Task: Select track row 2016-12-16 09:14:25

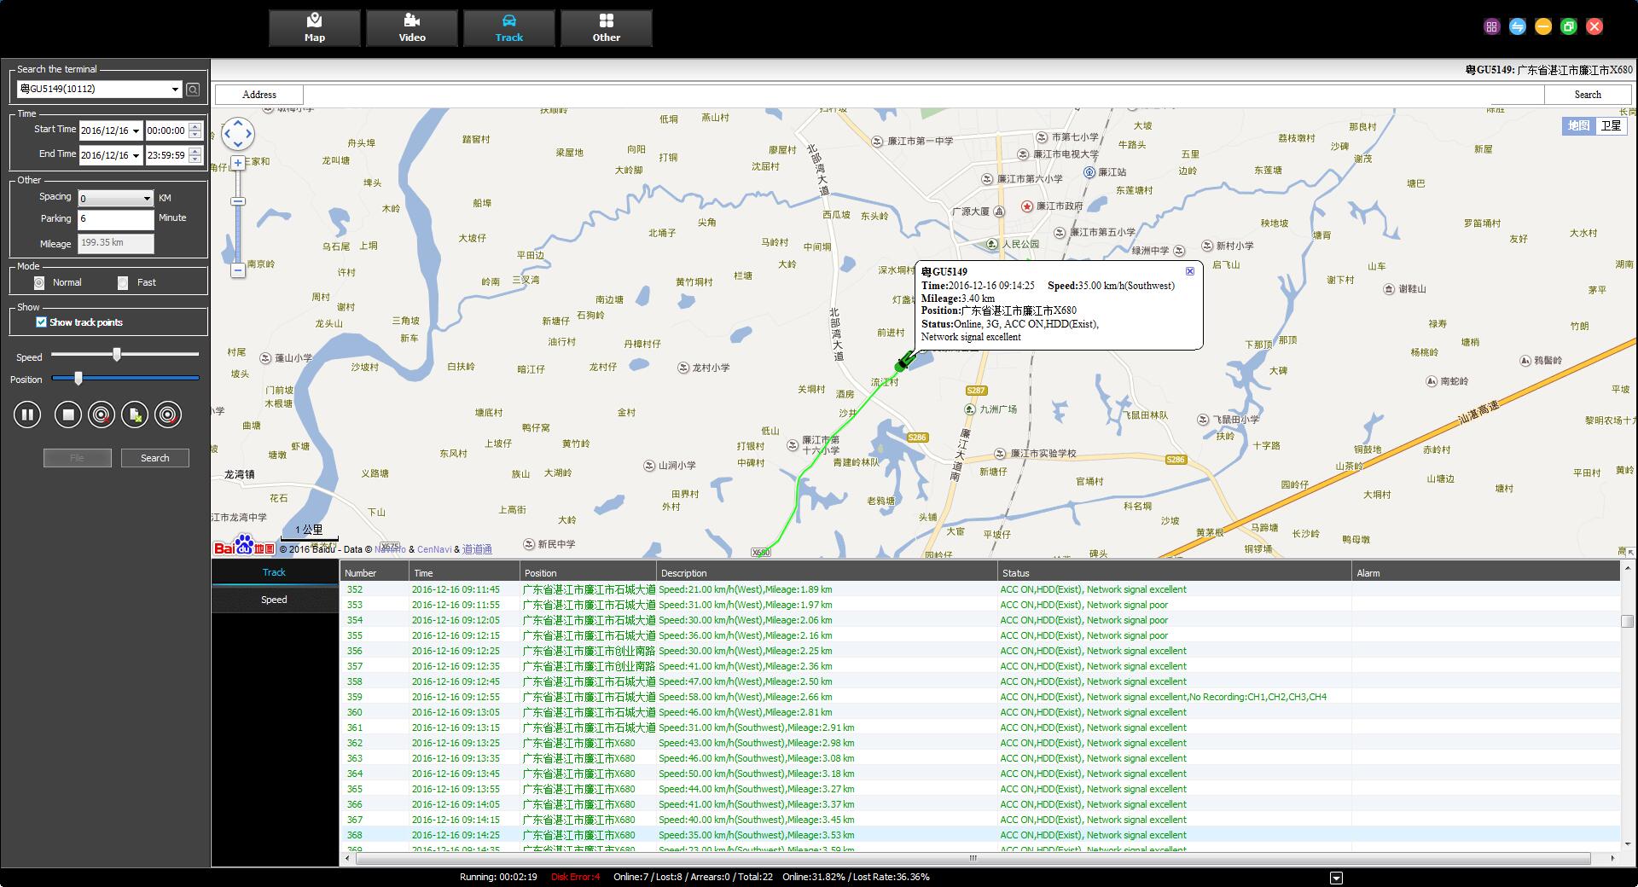Action: click(980, 835)
